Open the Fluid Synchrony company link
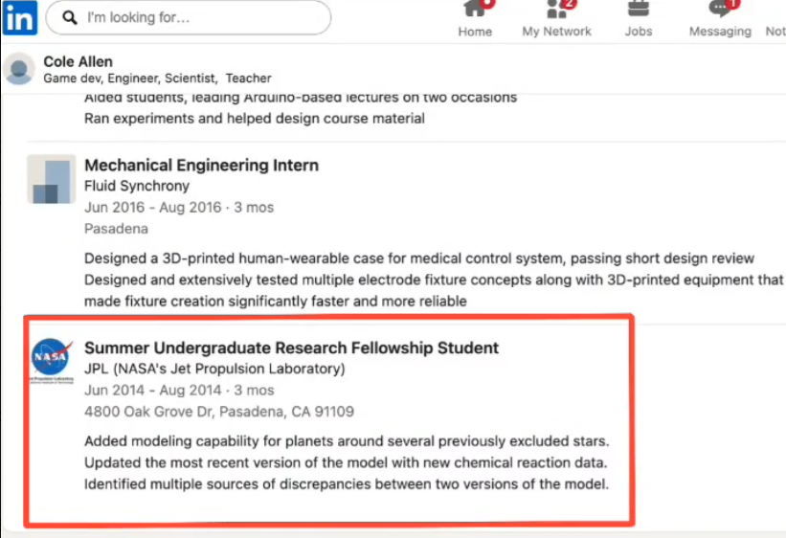 click(137, 186)
